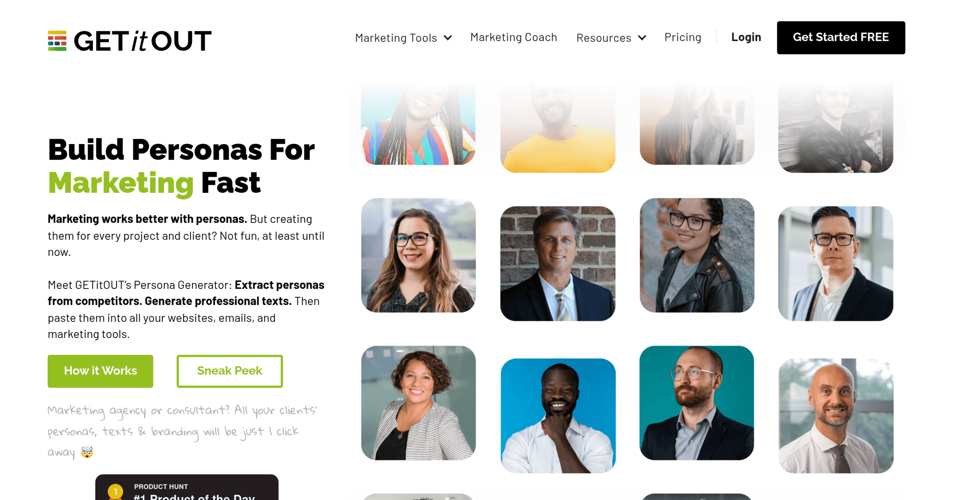This screenshot has width=953, height=500.
Task: Open the Marketing Tools menu
Action: coord(396,38)
